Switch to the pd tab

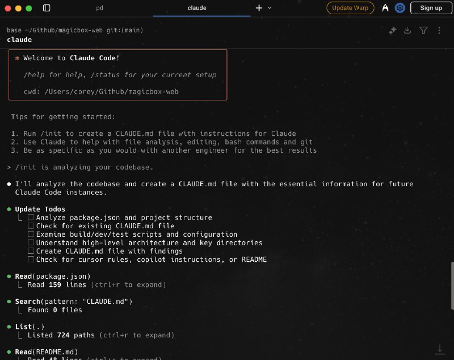99,8
